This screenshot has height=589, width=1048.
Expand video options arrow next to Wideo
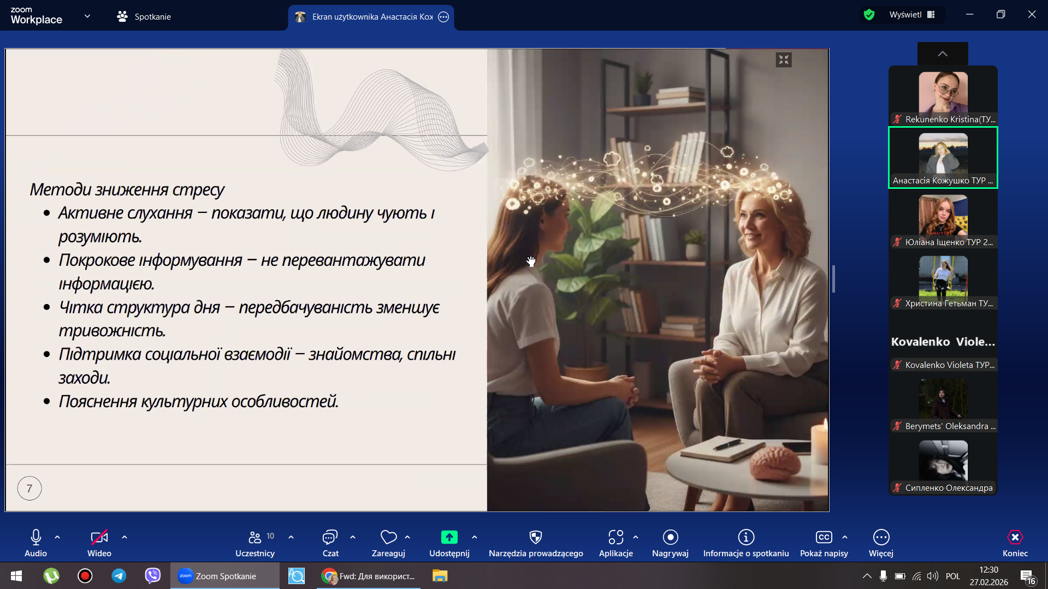(x=125, y=537)
